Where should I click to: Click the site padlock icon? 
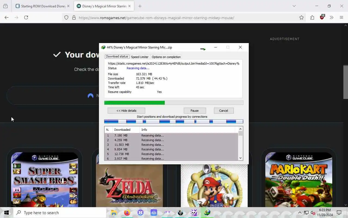tap(74, 17)
